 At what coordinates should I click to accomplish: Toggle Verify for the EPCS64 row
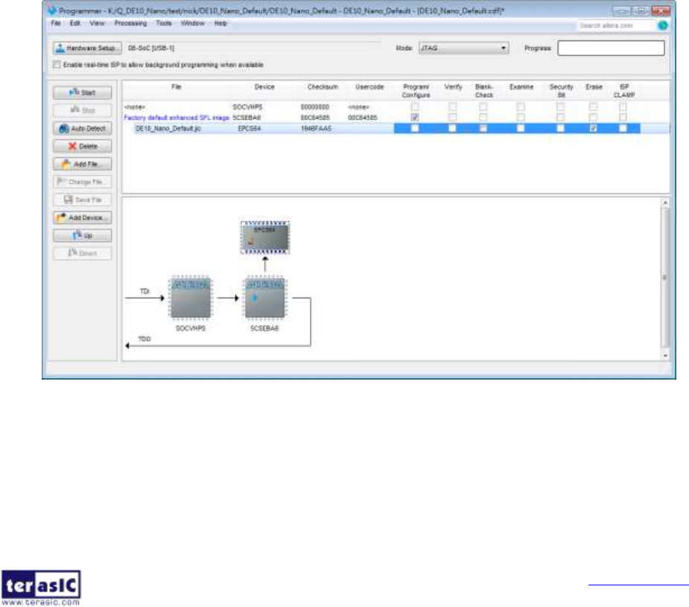coord(452,128)
